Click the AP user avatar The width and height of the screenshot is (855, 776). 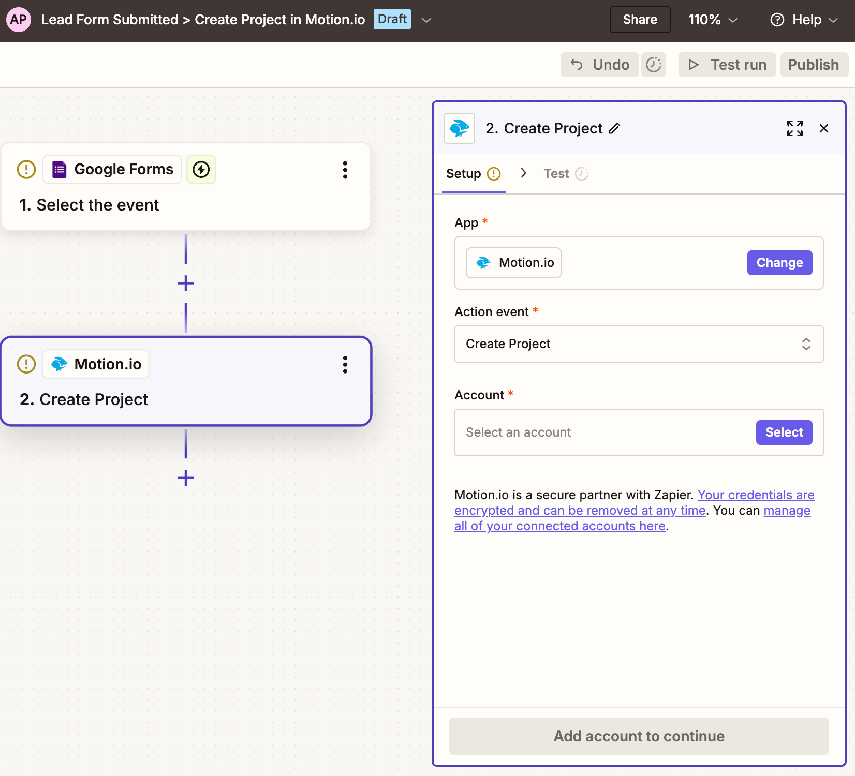(19, 20)
